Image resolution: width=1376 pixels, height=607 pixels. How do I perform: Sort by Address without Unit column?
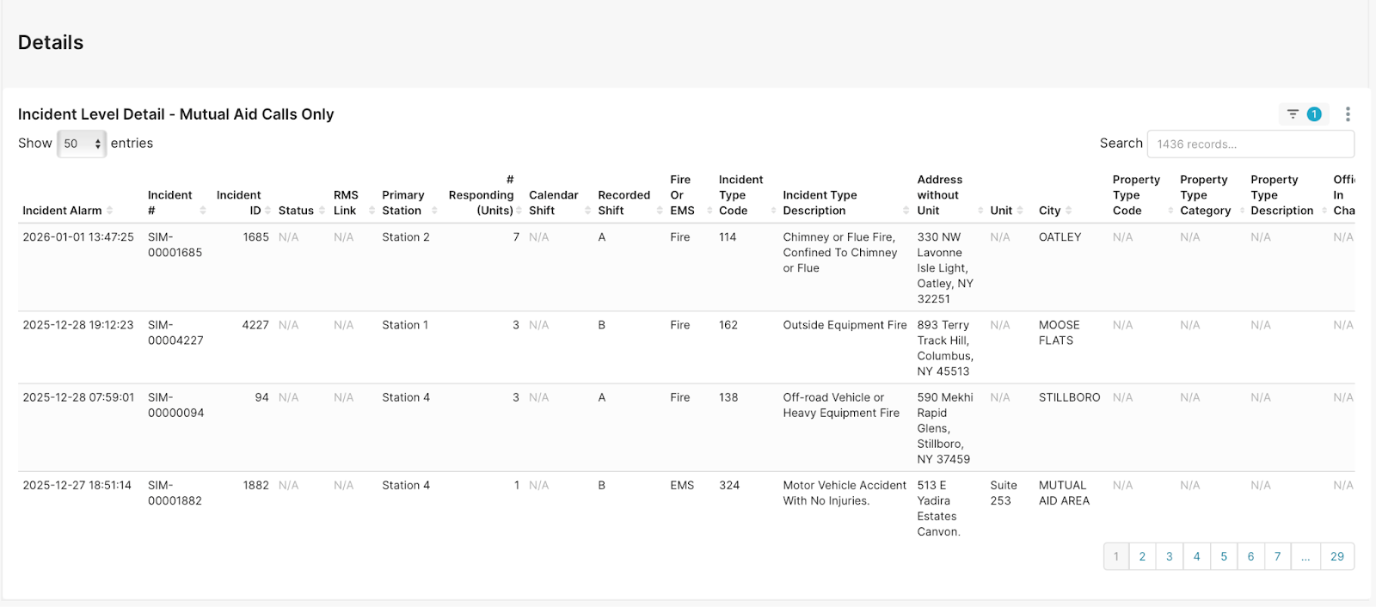pyautogui.click(x=950, y=195)
